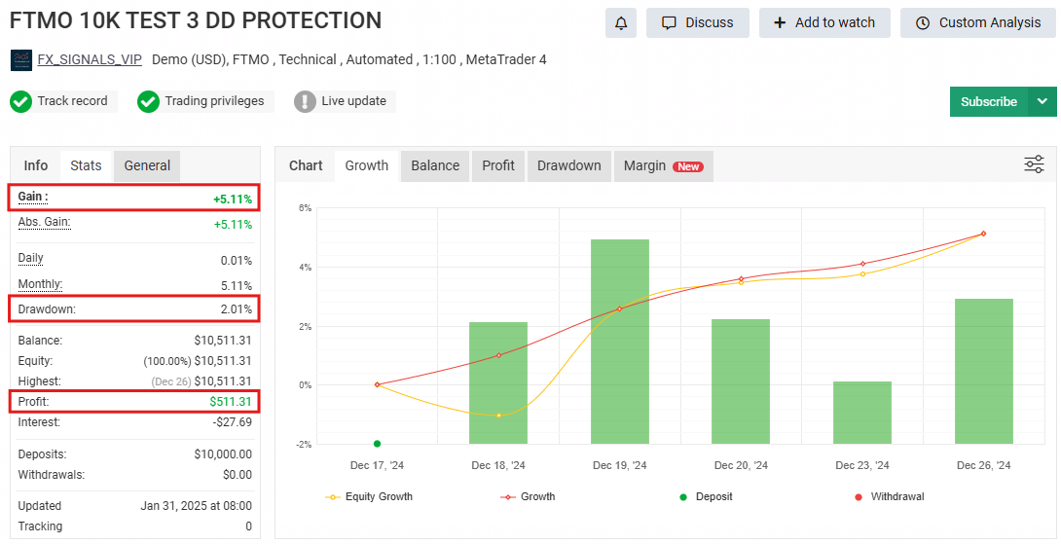Click the Discuss button
The image size is (1061, 544).
point(697,22)
